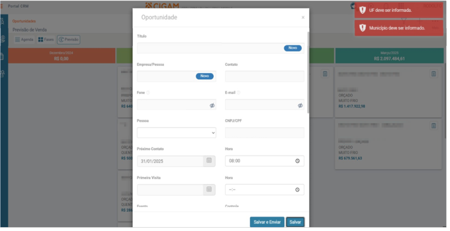Click Novo button in Título field
Screen dimensions: 450x231
pos(292,48)
